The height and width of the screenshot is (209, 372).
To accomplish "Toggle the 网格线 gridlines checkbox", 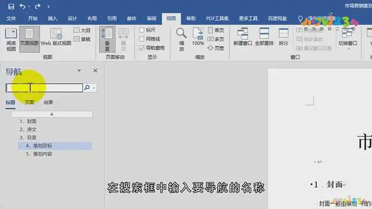I will point(142,39).
